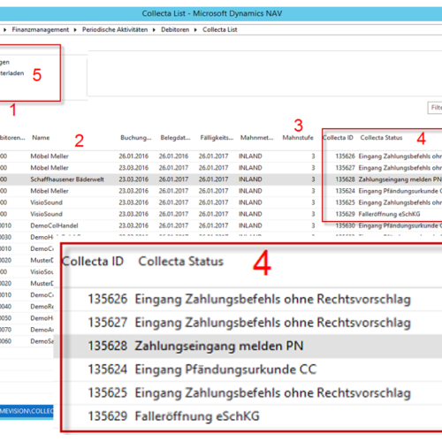Click the debtor number ending 0030

tap(5, 237)
